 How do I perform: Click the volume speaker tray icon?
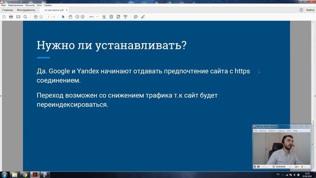[x=294, y=175]
